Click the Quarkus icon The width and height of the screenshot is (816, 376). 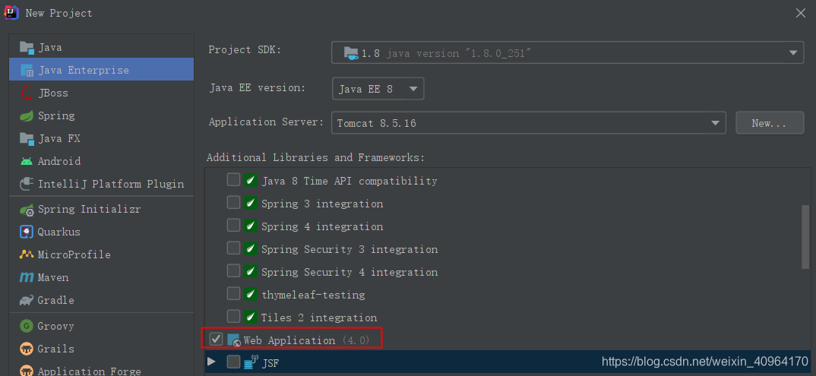(27, 232)
